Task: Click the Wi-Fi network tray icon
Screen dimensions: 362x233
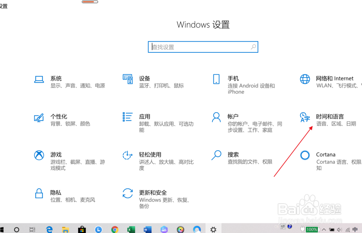Action: pyautogui.click(x=348, y=229)
